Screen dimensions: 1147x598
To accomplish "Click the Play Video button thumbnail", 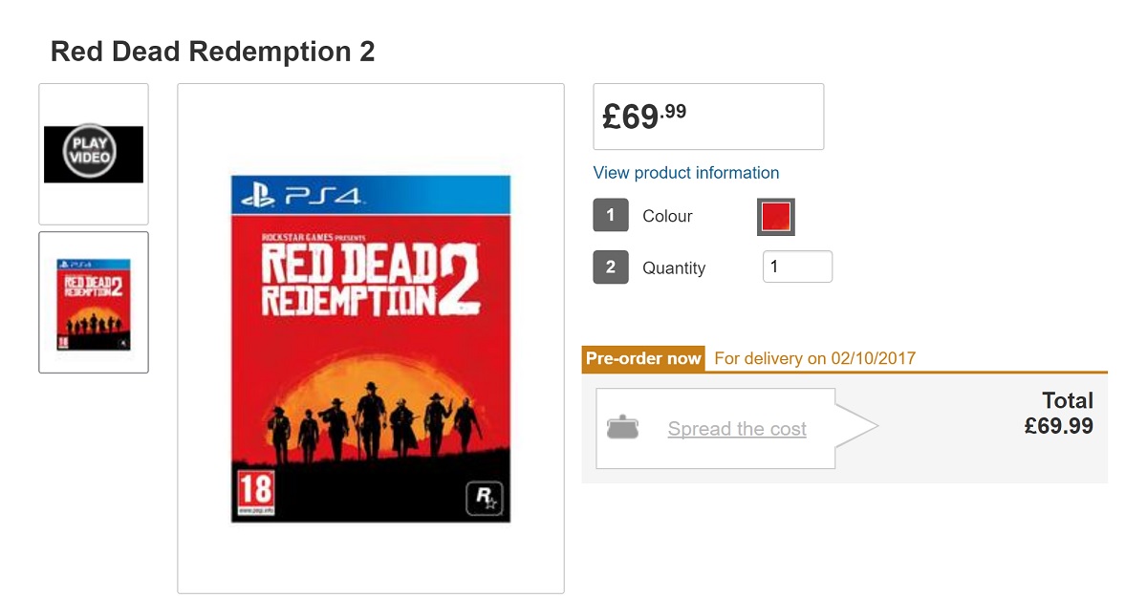I will (x=94, y=154).
